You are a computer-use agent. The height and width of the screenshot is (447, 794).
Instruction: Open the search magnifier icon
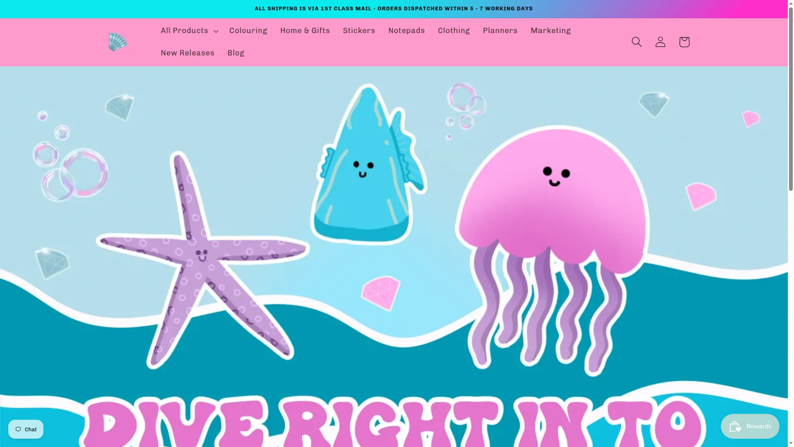[x=636, y=42]
